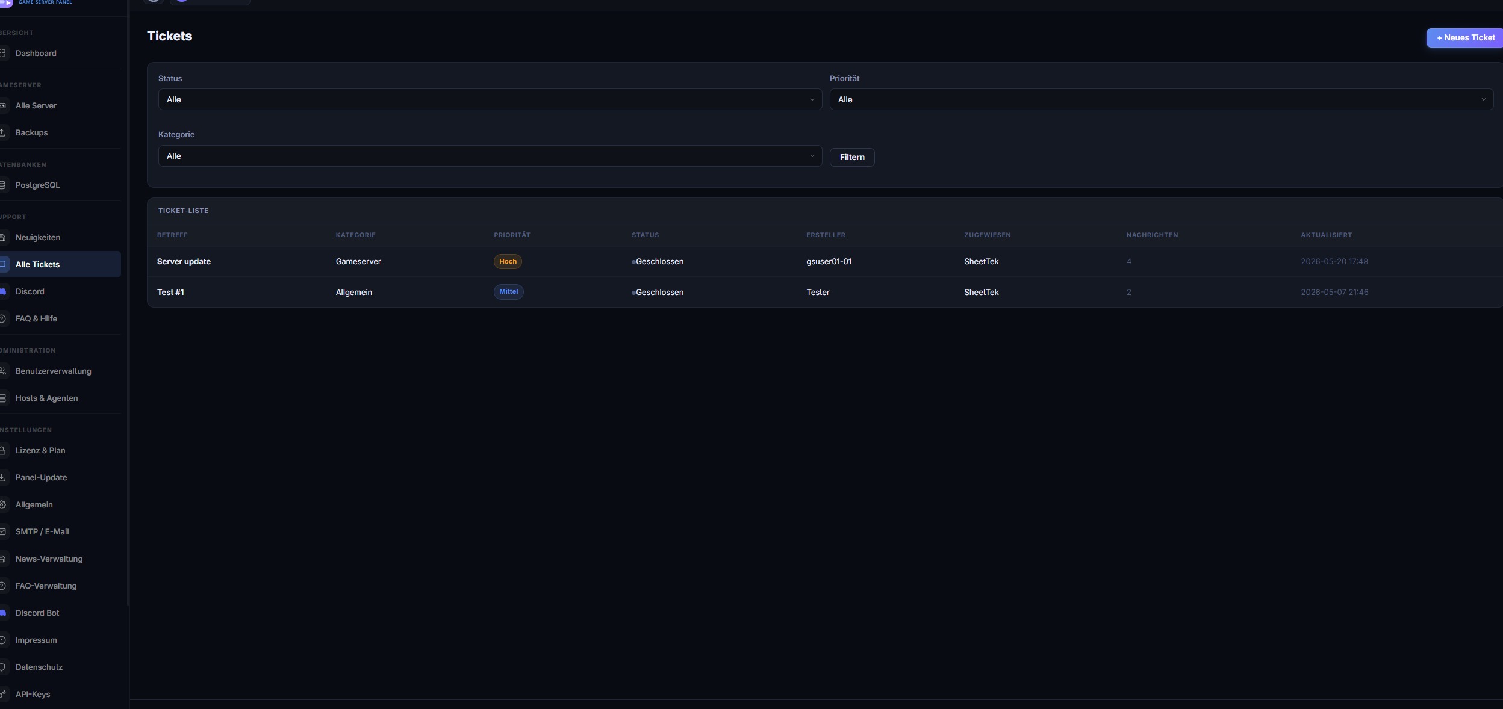
Task: Click the Discord Bot logo icon
Action: pos(3,613)
